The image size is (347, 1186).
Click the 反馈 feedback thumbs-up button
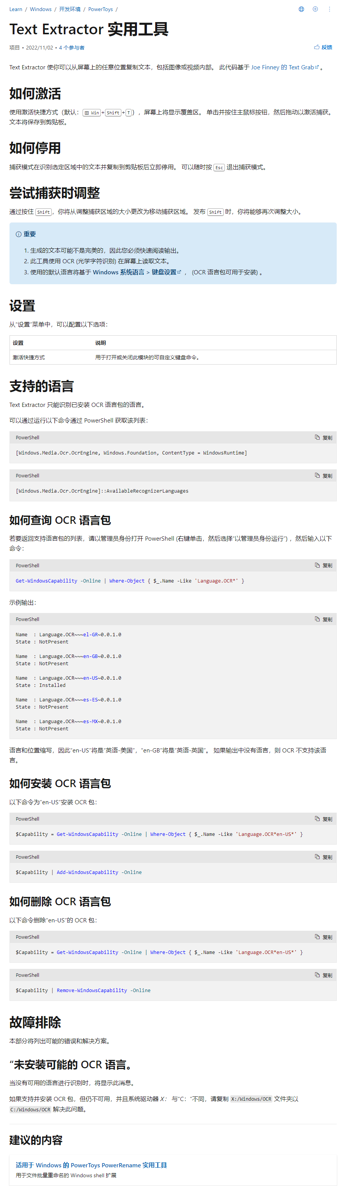pyautogui.click(x=323, y=47)
